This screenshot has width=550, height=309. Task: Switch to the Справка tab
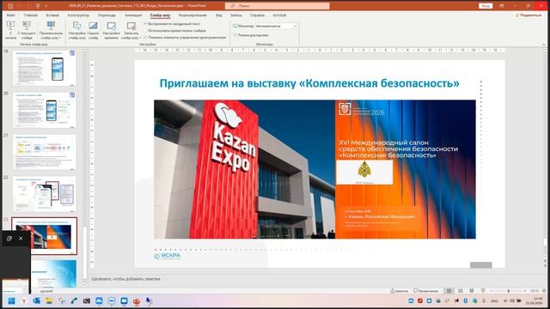tap(257, 15)
